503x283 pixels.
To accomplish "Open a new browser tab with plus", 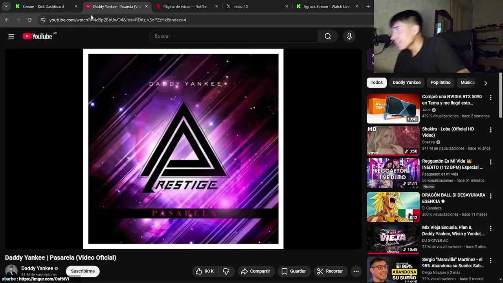I will (x=368, y=6).
